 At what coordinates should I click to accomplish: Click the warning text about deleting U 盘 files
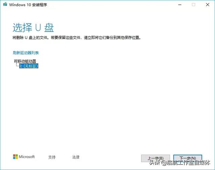[77, 38]
